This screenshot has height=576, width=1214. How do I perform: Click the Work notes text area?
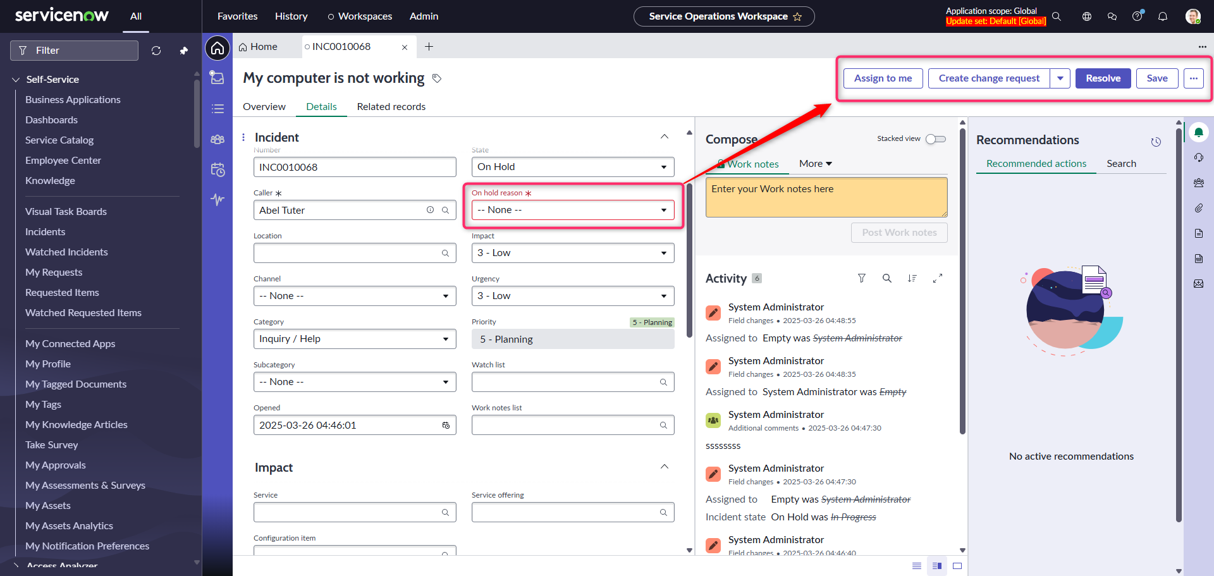click(x=826, y=197)
